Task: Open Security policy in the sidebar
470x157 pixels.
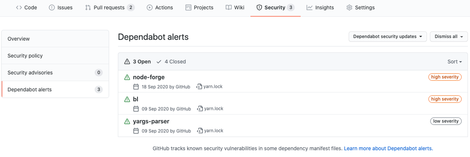Action: click(25, 56)
